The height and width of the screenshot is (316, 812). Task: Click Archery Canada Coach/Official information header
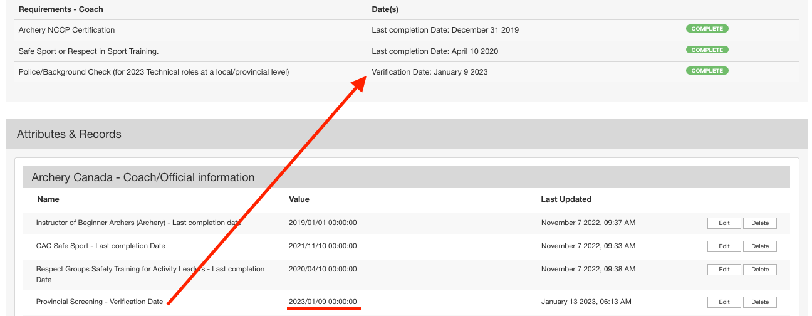coord(143,177)
